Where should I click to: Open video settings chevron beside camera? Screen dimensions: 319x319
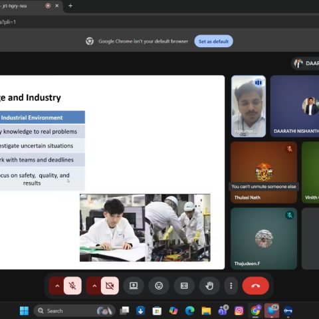[x=94, y=286]
